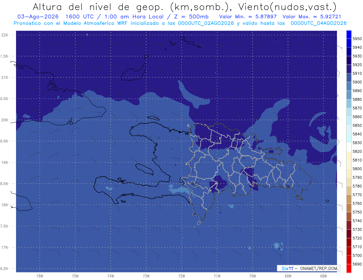Click the 5740 colorbar label
This screenshot has height=280, width=363.
357,221
